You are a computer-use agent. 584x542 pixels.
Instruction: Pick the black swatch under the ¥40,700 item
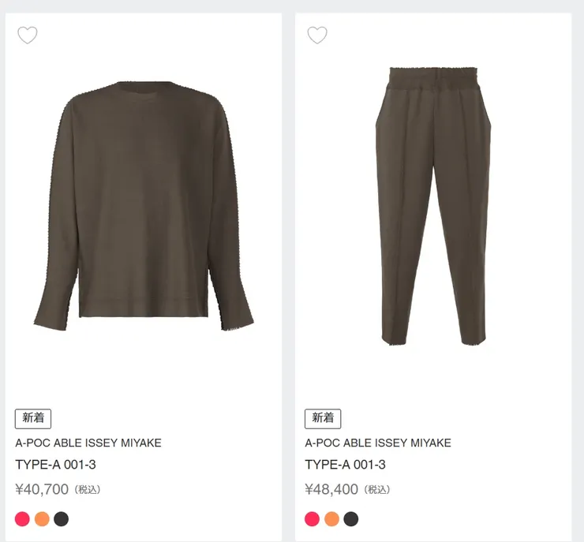(x=62, y=519)
